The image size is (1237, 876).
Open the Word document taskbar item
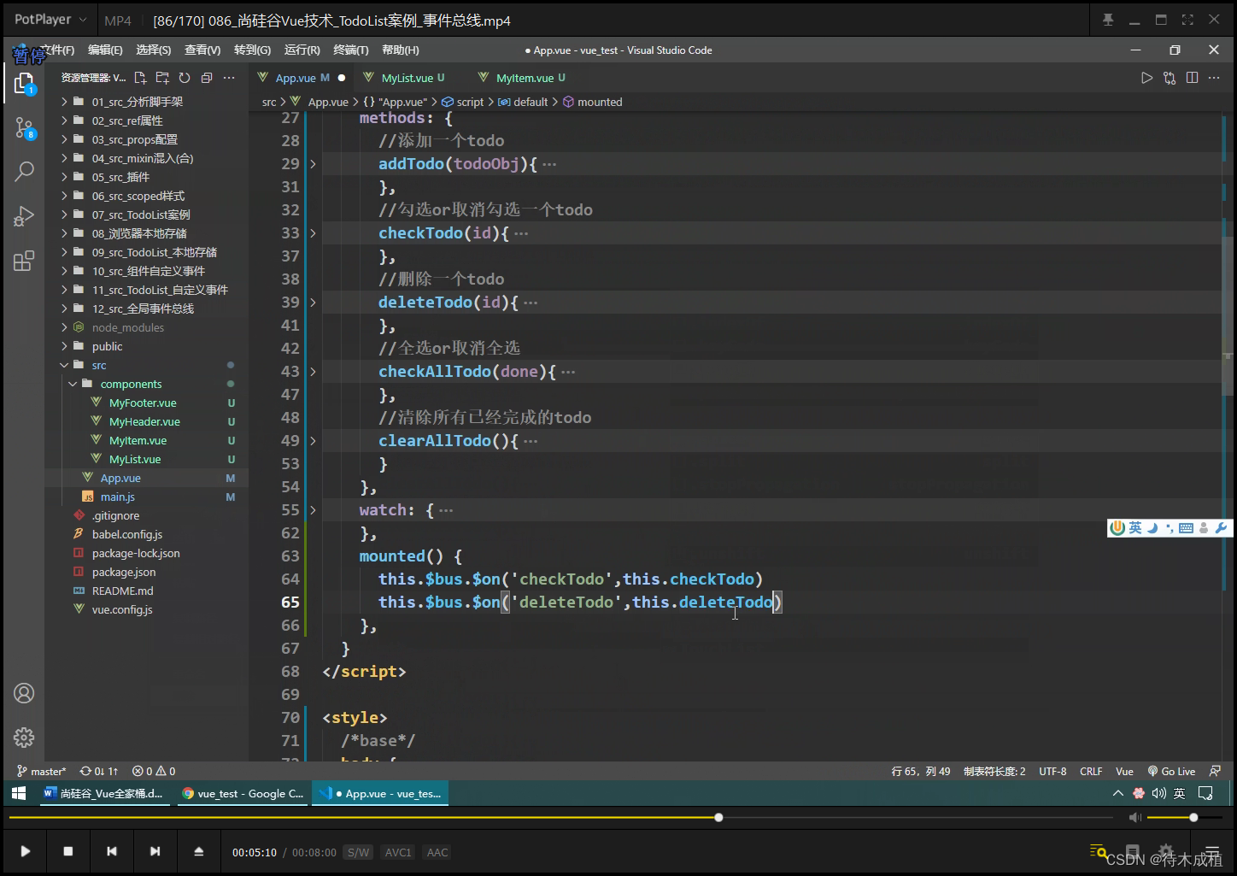click(x=104, y=793)
